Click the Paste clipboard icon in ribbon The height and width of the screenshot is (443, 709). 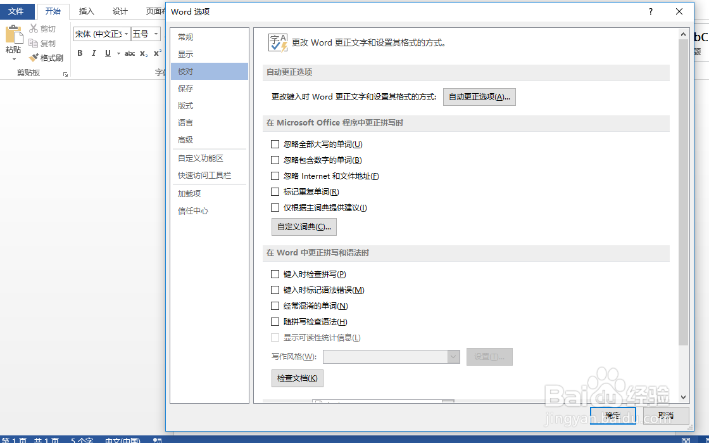pos(13,35)
